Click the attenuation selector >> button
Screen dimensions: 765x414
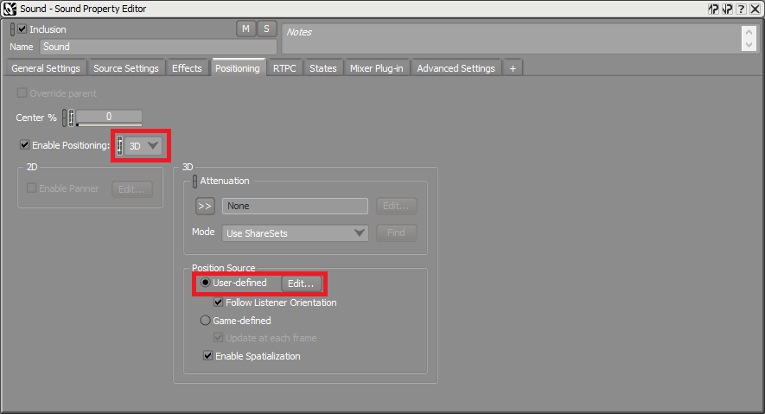pos(205,206)
